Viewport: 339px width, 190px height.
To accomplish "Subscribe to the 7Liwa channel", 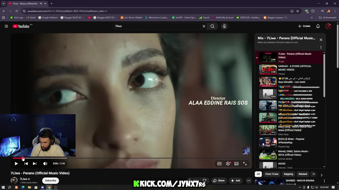I will [x=51, y=180].
